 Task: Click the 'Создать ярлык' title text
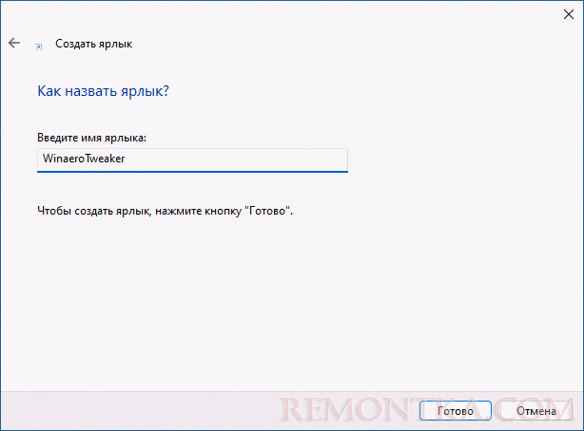click(94, 44)
